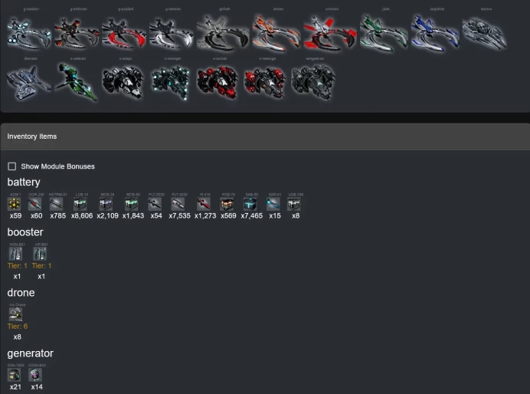This screenshot has height=394, width=530.
Task: Click the LCB-10 ammo box icon
Action: [80, 204]
